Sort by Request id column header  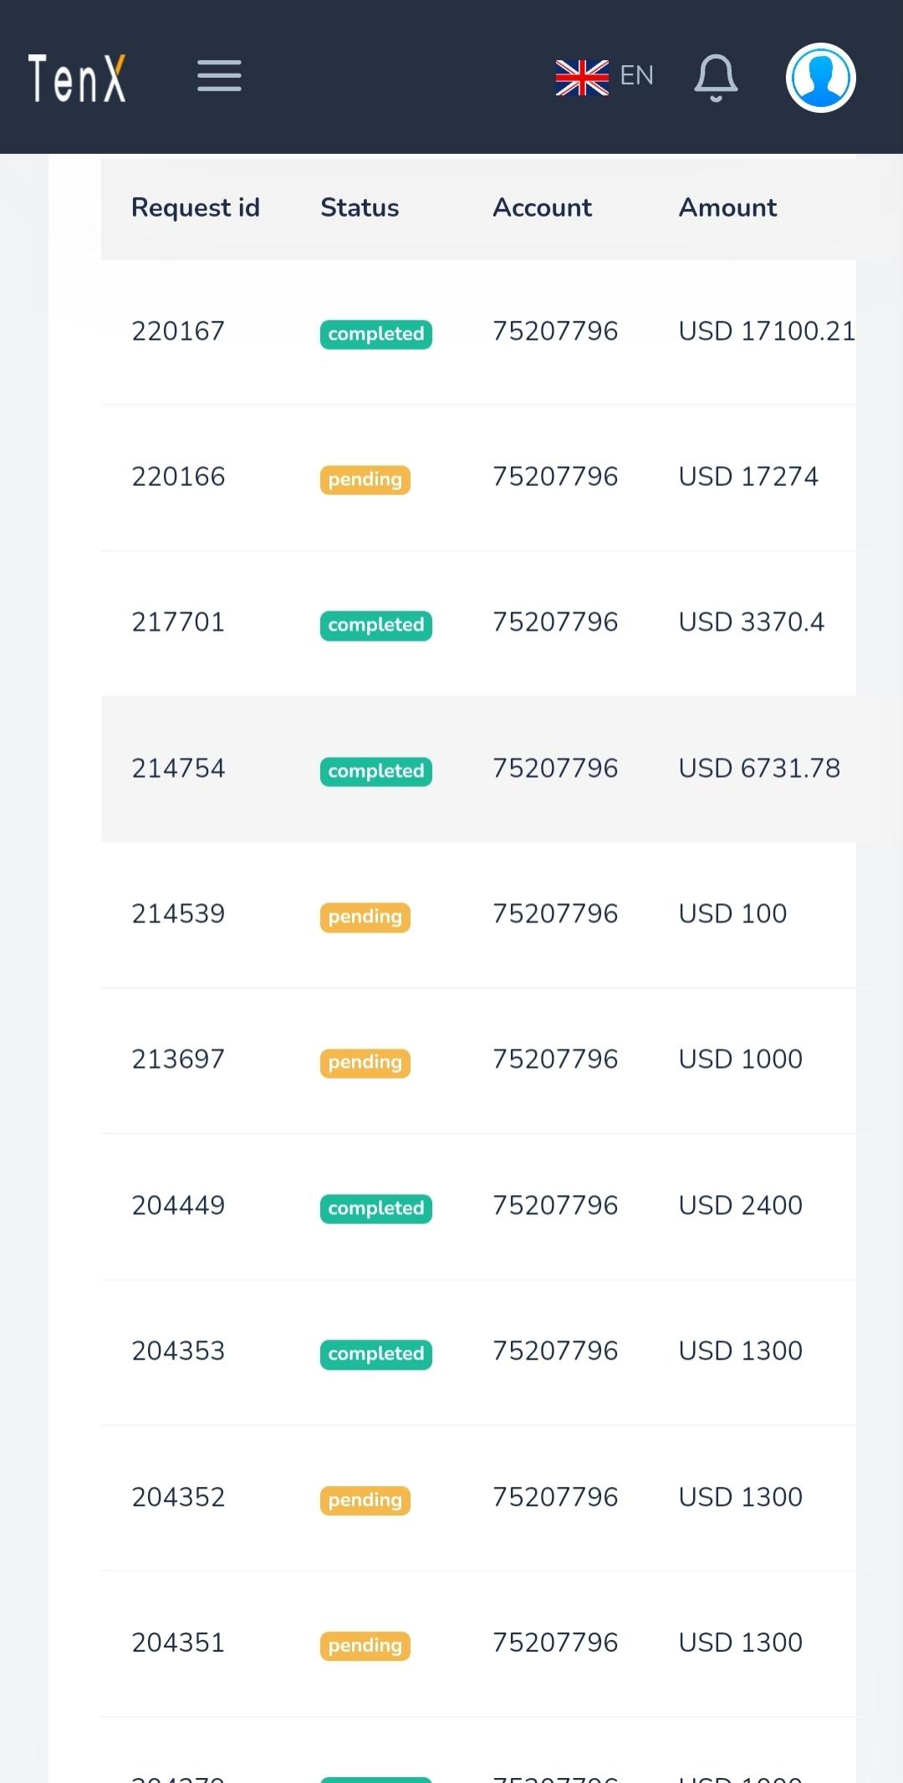coord(196,207)
